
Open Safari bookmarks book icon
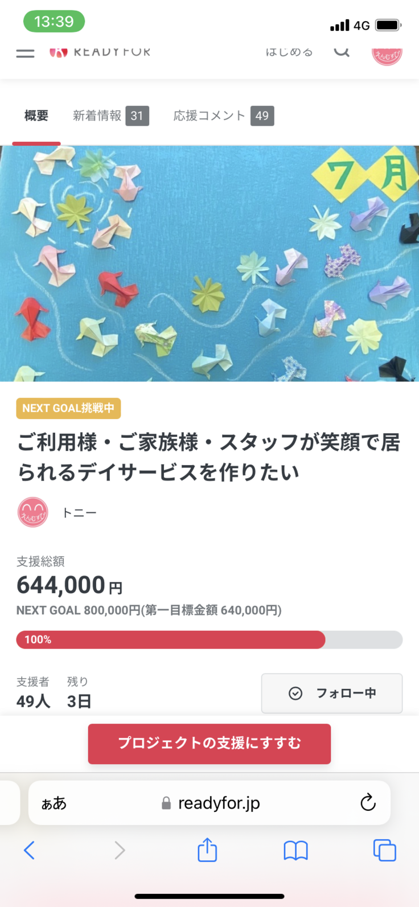tap(295, 851)
